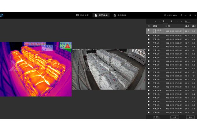Select page 2 in pagination
Image resolution: width=197 pixels, height=131 pixels.
tap(172, 21)
